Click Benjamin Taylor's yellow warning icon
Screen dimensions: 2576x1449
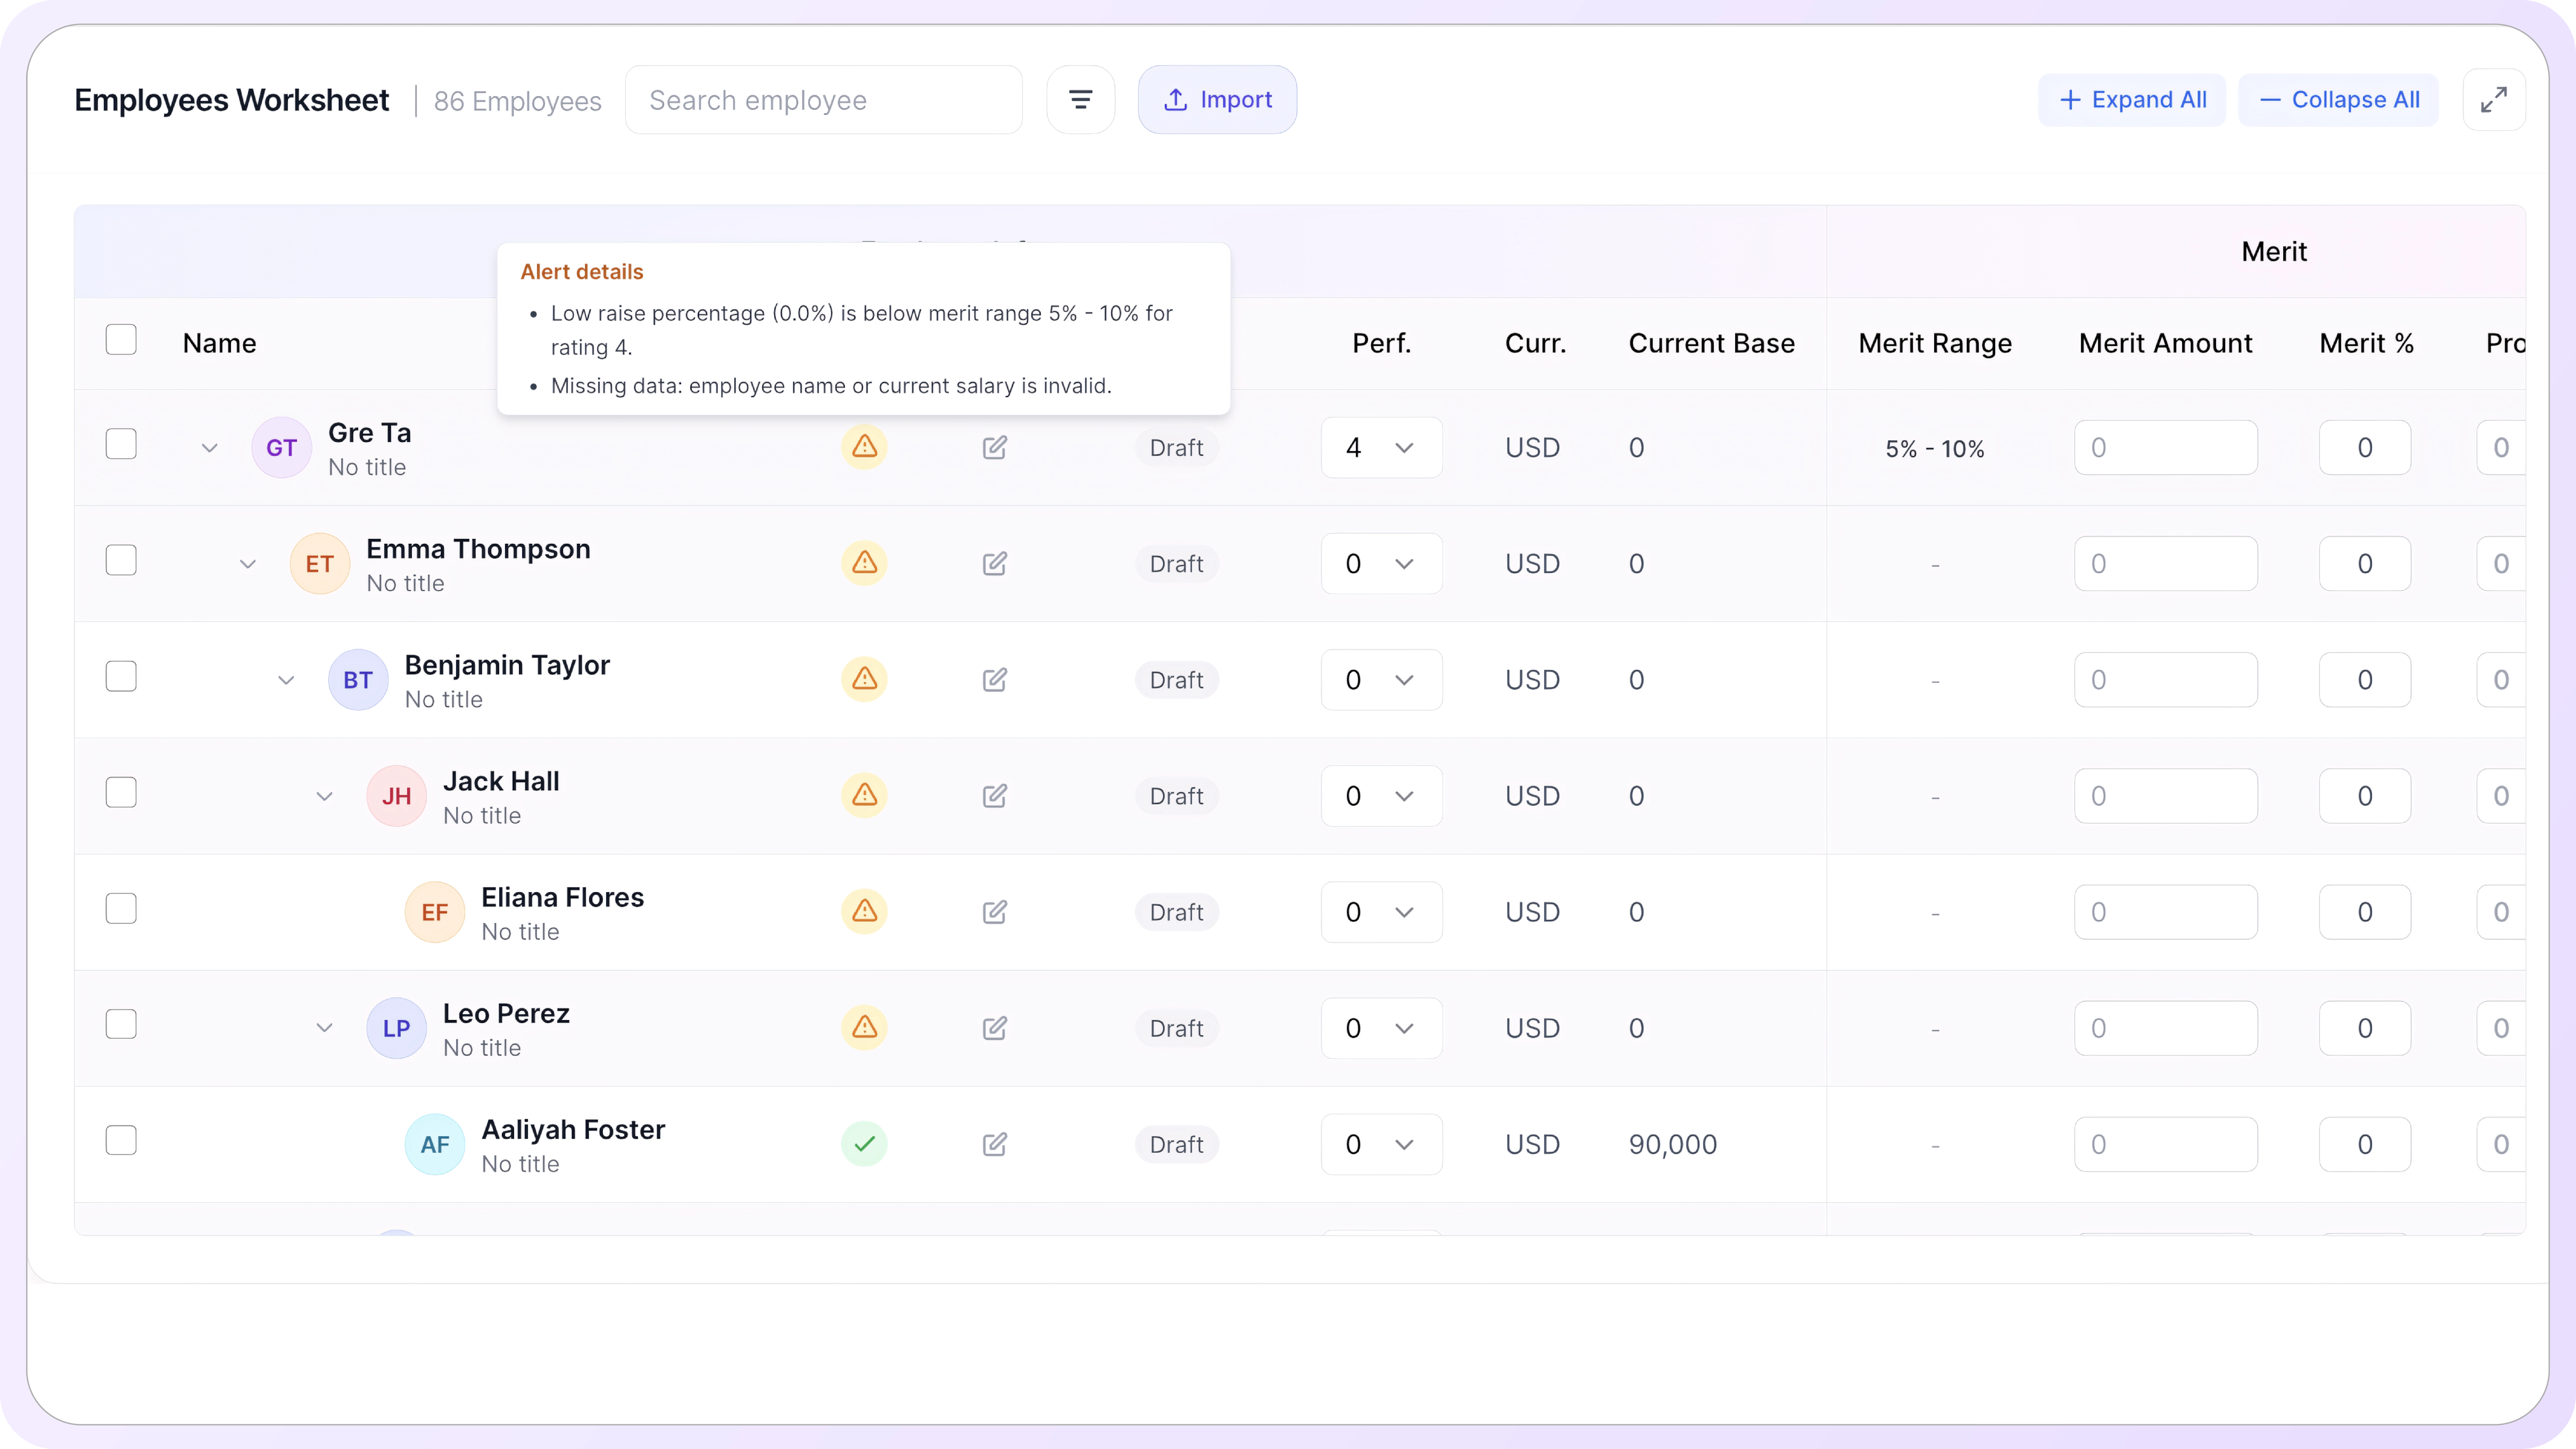[864, 679]
